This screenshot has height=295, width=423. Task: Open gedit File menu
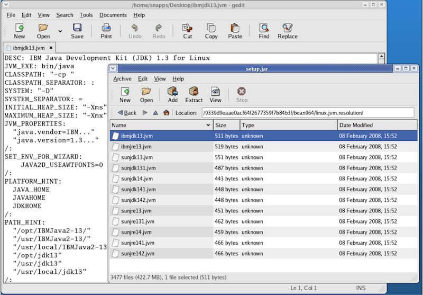[11, 15]
